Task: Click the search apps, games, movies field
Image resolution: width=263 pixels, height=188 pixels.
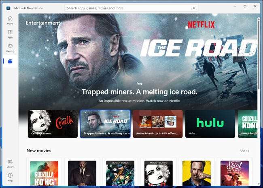Action: (x=131, y=8)
